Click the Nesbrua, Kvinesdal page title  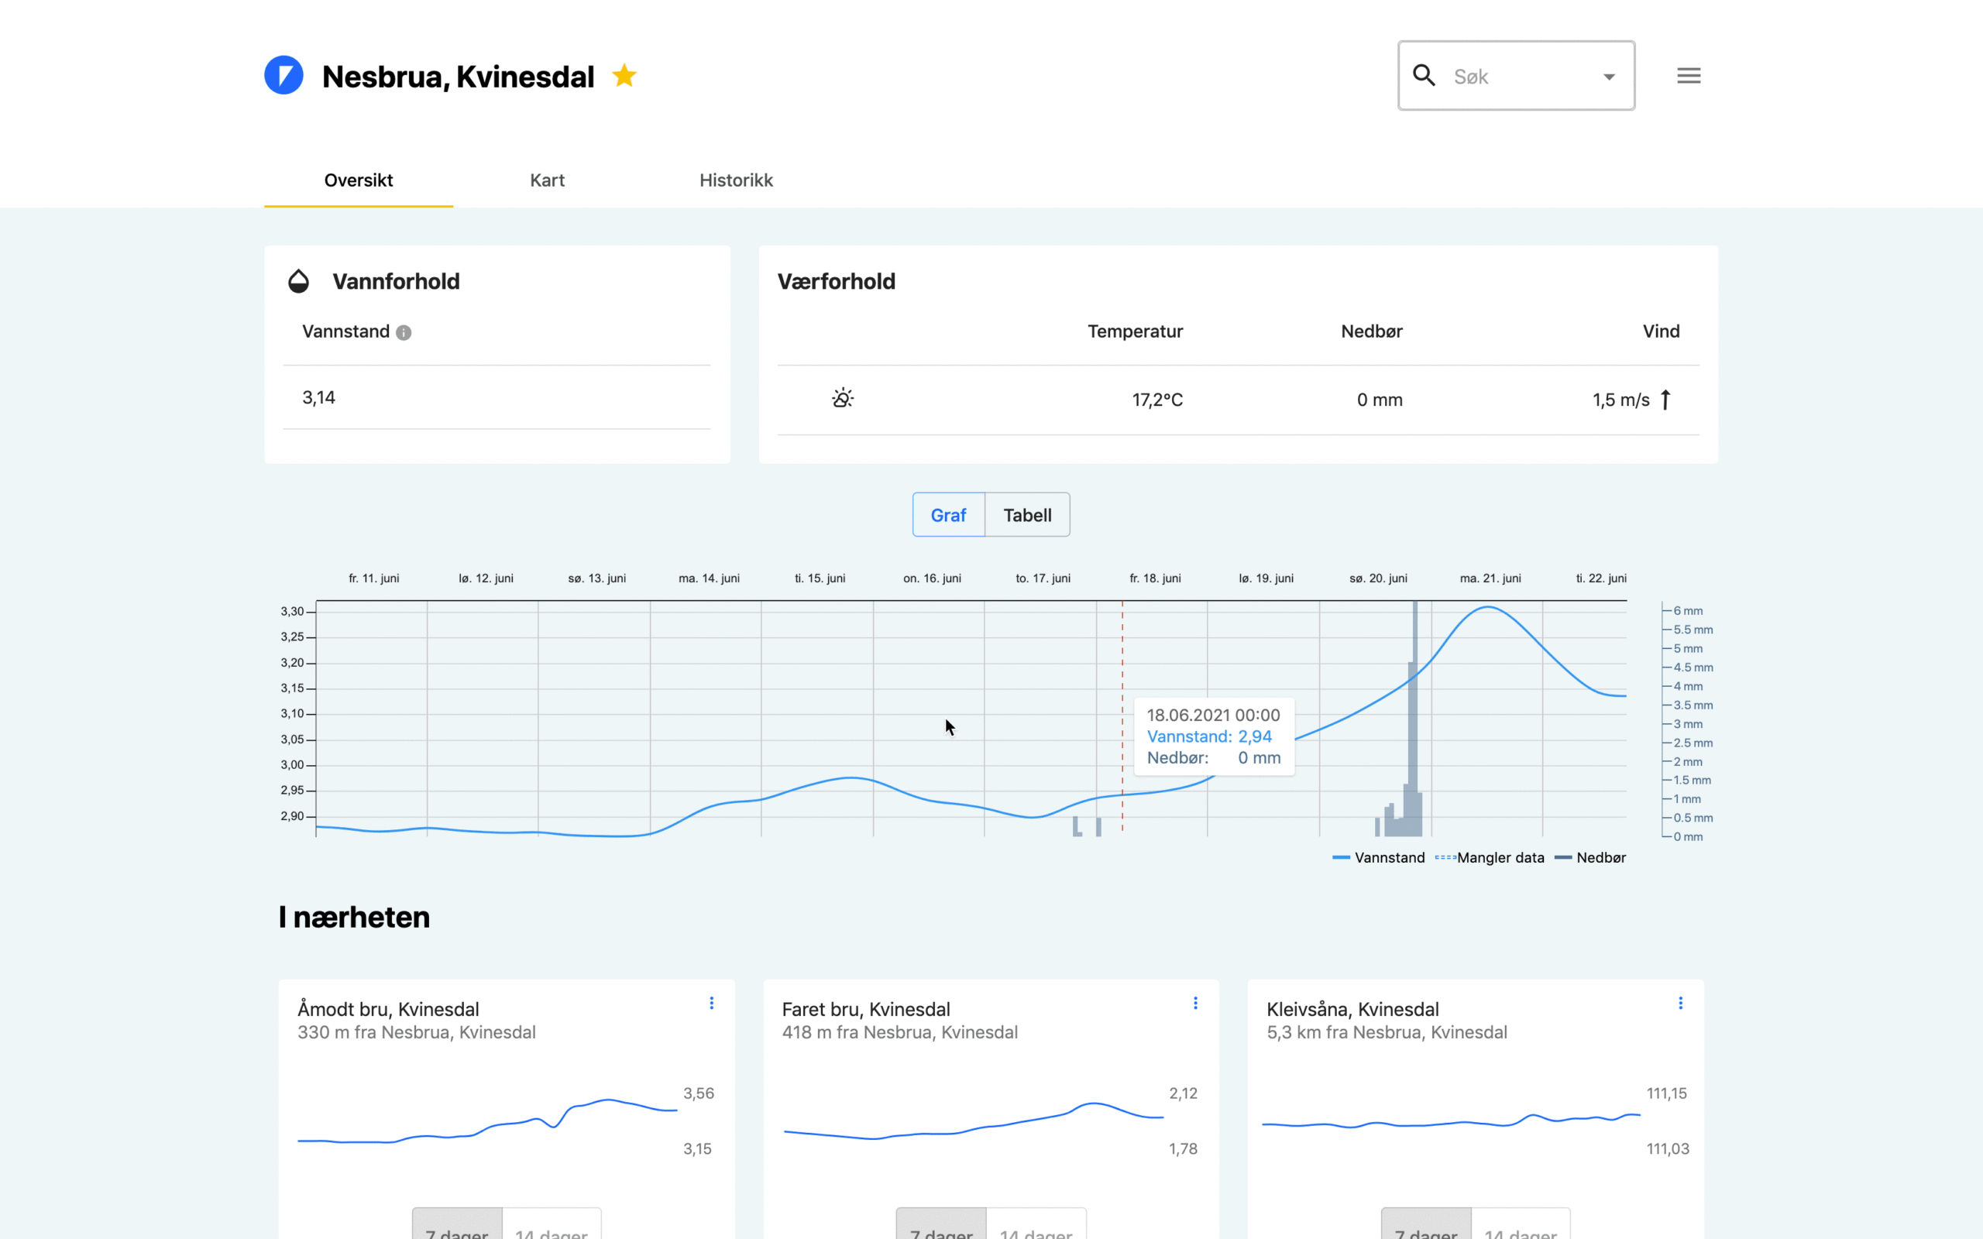click(458, 76)
